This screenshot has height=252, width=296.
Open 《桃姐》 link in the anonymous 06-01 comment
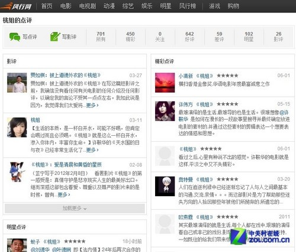coord(188,149)
